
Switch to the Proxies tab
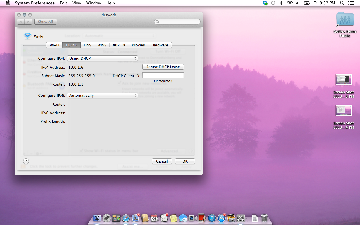click(x=138, y=45)
